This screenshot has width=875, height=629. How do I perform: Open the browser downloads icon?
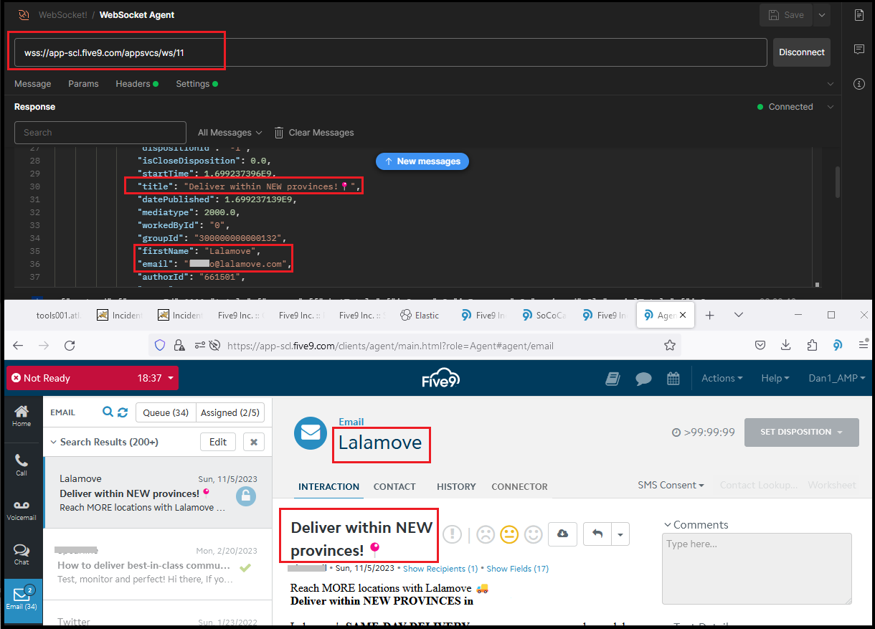coord(786,345)
